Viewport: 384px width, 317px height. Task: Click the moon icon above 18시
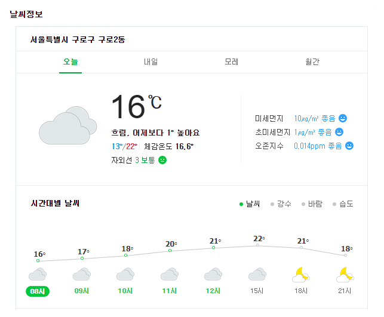click(301, 274)
